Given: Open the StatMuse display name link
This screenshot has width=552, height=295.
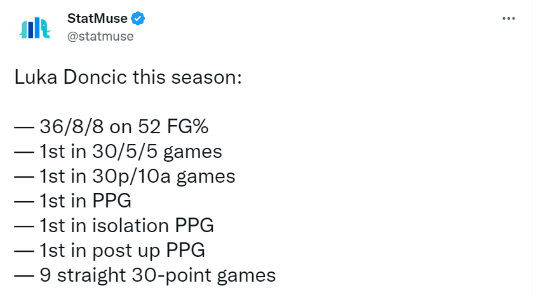Looking at the screenshot, I should click(x=97, y=18).
